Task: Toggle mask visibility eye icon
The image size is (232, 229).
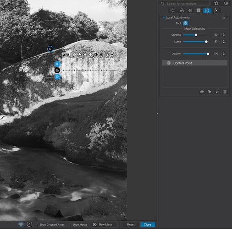Action: click(202, 92)
